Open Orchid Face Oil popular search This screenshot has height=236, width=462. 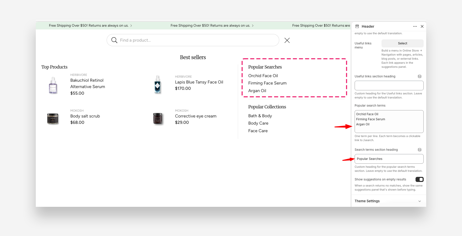pyautogui.click(x=263, y=76)
